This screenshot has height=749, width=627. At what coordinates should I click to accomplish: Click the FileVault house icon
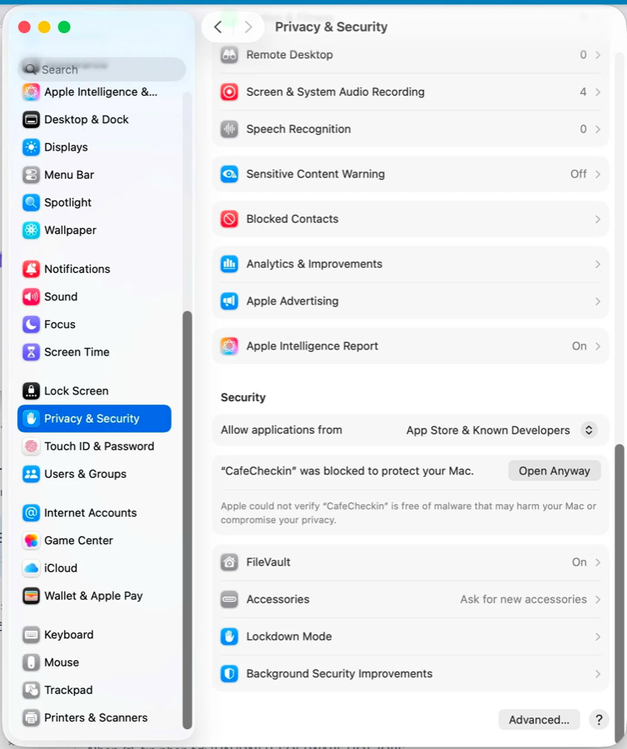coord(229,563)
